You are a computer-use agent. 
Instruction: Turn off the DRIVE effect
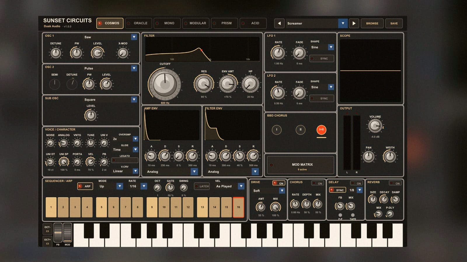(278, 183)
